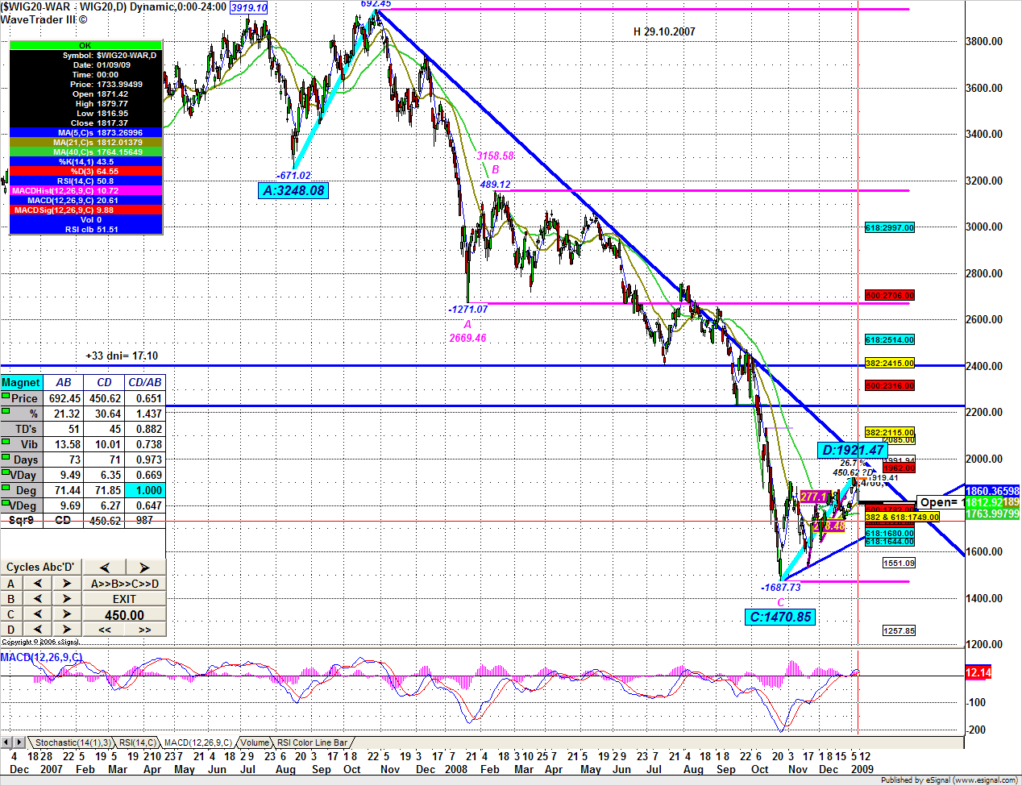
Task: Click the A:3248.08 wave label
Action: click(x=293, y=191)
